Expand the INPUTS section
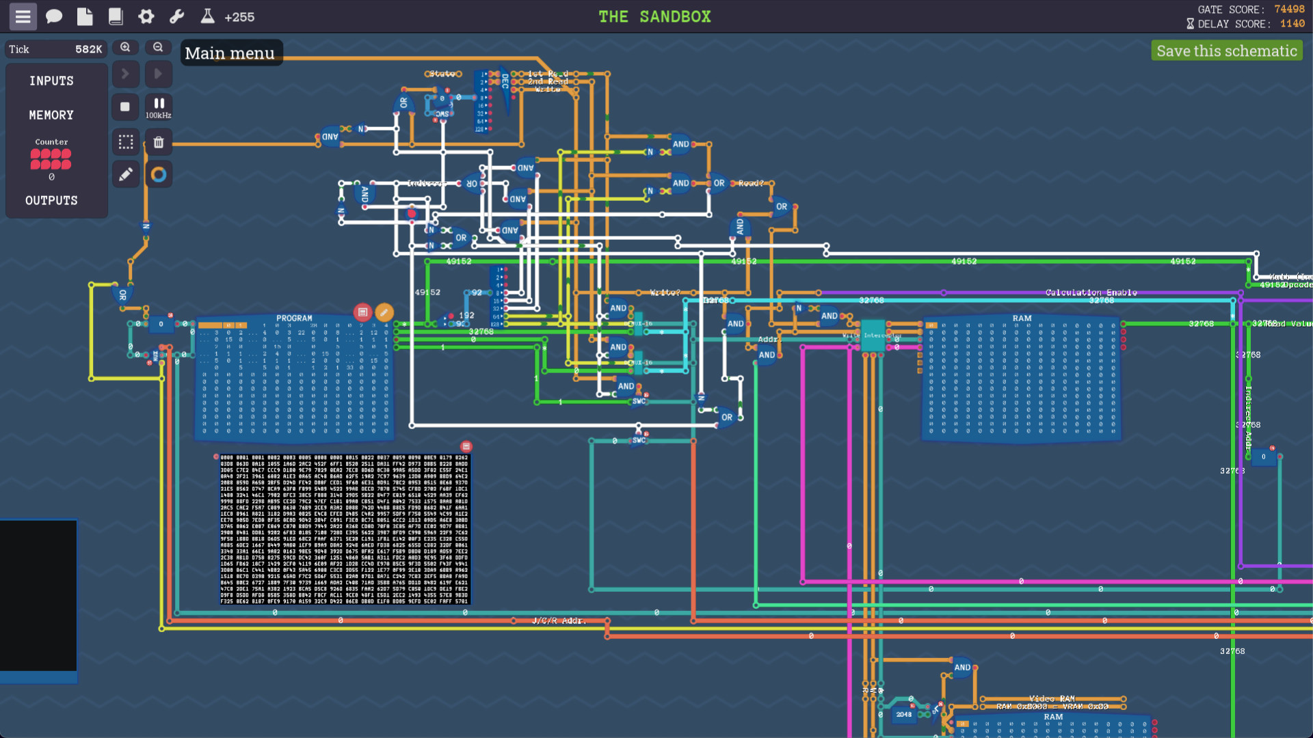The height and width of the screenshot is (738, 1313). tap(51, 81)
